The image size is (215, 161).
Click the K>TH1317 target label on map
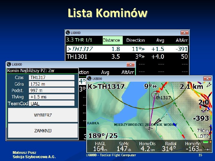[x=106, y=86]
